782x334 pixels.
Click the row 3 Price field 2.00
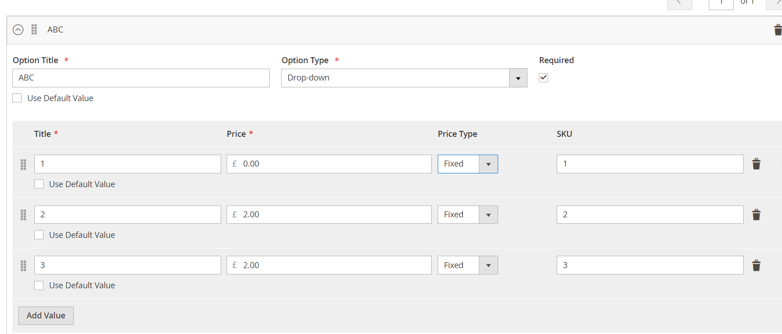(x=329, y=265)
